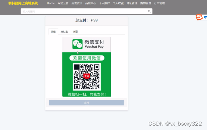Click the search magnifier icon

click(149, 11)
